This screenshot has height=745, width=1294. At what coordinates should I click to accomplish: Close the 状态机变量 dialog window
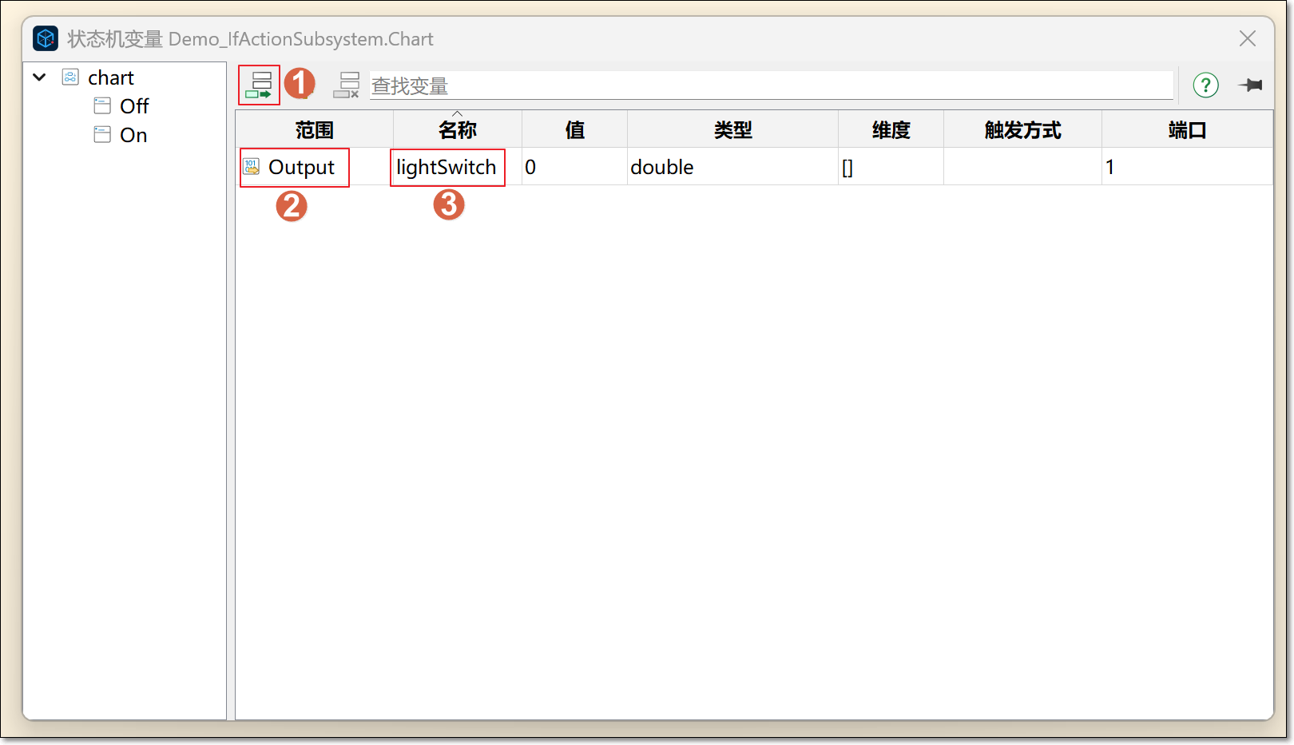pyautogui.click(x=1247, y=38)
